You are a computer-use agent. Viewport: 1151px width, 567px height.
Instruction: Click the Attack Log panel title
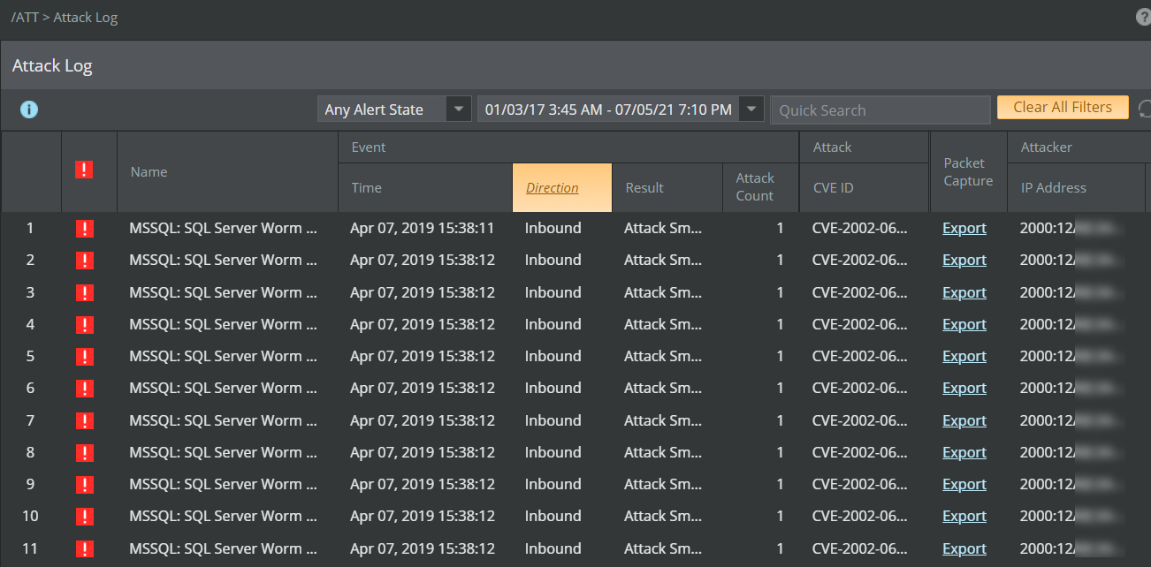click(x=52, y=65)
